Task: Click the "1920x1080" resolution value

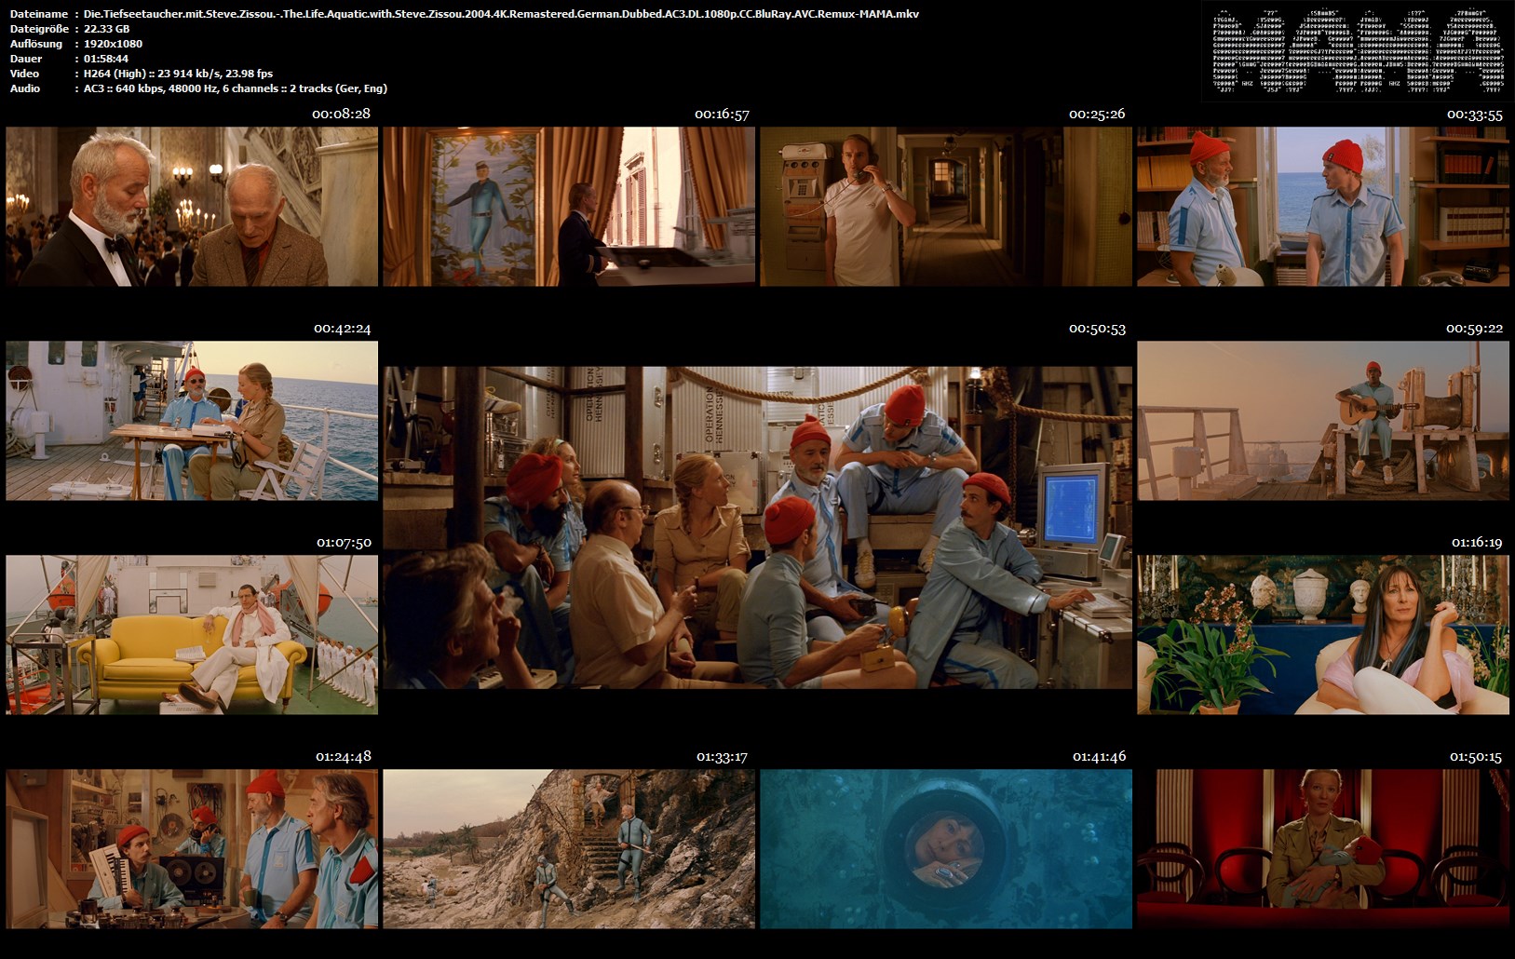Action: pyautogui.click(x=113, y=44)
